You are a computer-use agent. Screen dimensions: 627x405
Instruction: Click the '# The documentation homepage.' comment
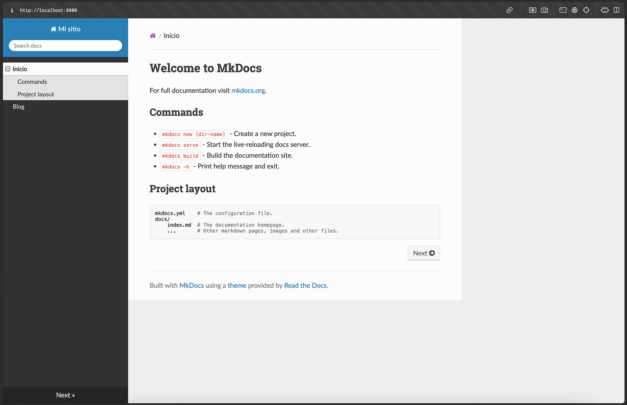(x=241, y=225)
